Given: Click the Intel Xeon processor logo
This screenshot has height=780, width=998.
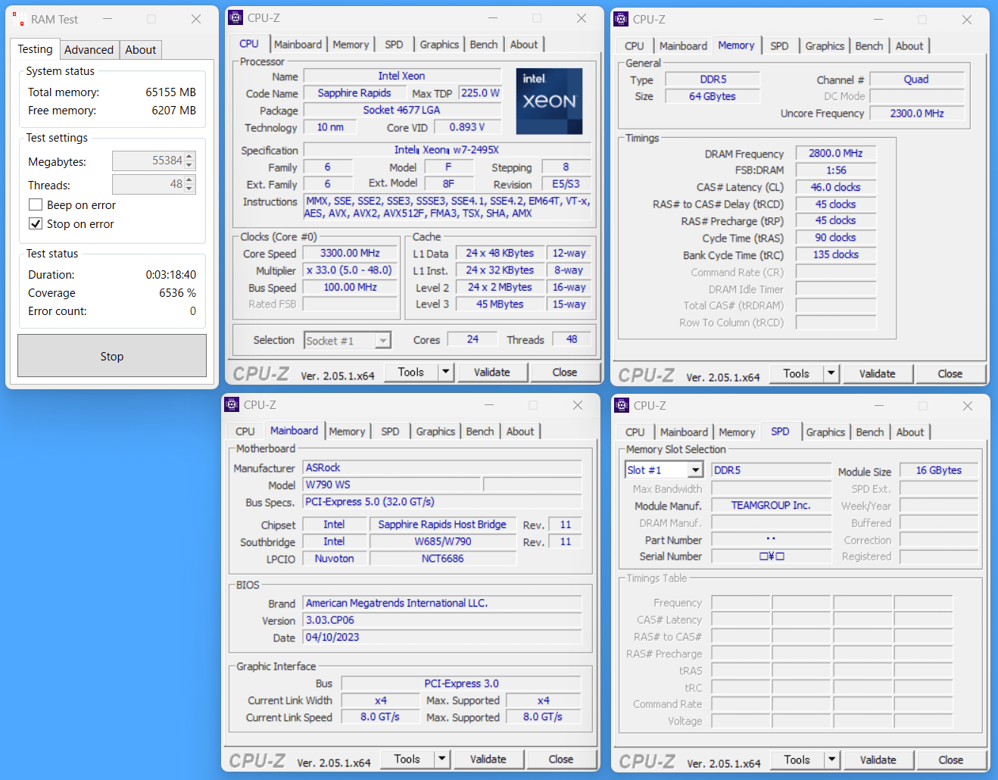Looking at the screenshot, I should [550, 101].
